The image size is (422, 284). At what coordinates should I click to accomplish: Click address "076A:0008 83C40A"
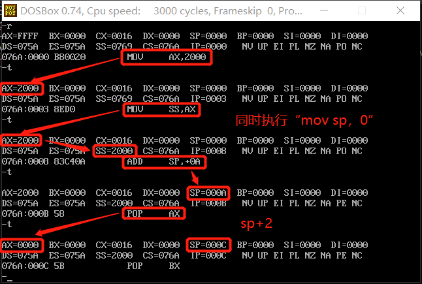[43, 161]
